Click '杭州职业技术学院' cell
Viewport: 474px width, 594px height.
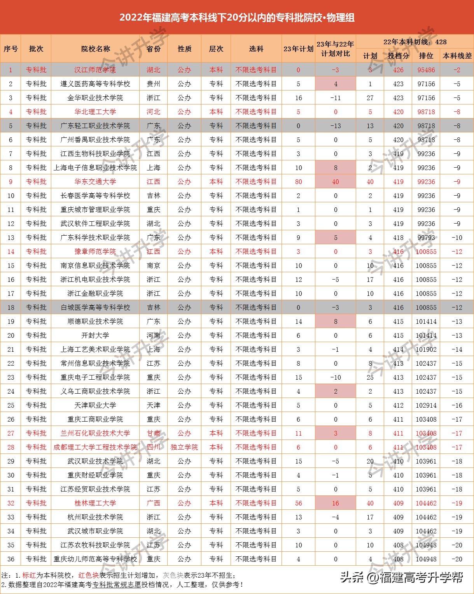click(x=95, y=517)
